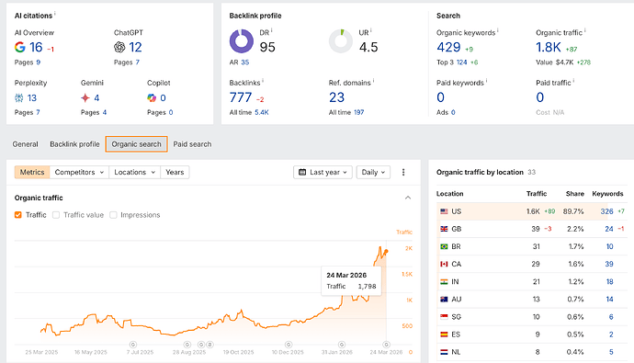
Task: Open the Perplexity 13 citations link
Action: (x=31, y=97)
